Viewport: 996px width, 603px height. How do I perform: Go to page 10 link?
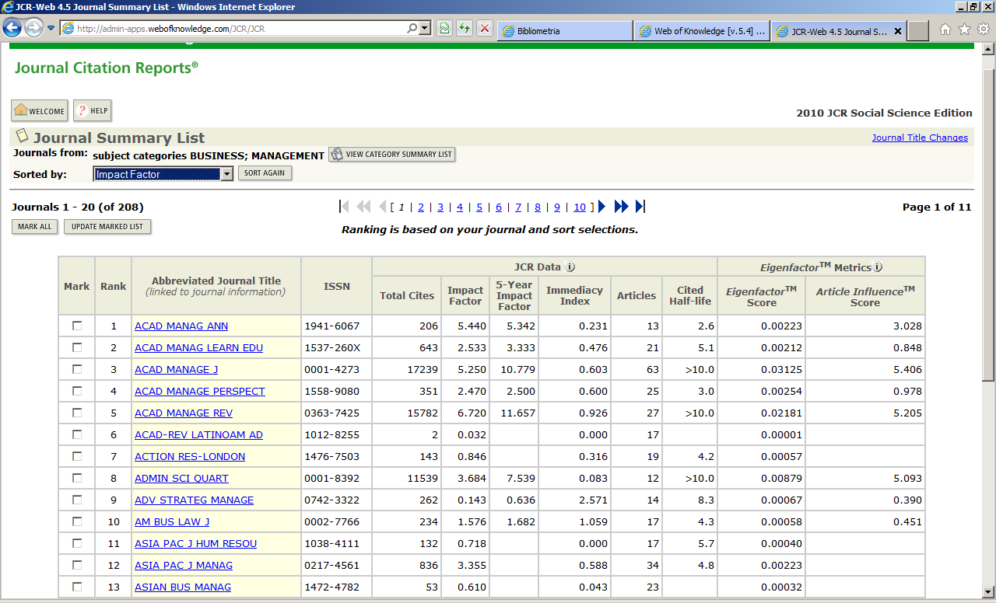tap(580, 207)
